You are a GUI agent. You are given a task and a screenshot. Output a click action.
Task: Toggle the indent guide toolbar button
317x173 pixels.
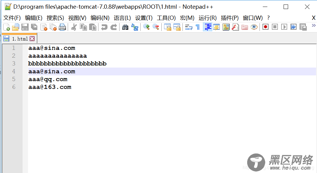207,27
